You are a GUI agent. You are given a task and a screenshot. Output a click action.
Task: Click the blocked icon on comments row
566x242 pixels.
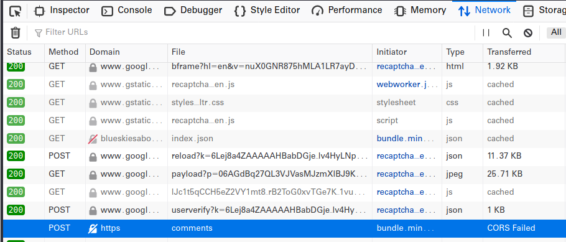[93, 228]
